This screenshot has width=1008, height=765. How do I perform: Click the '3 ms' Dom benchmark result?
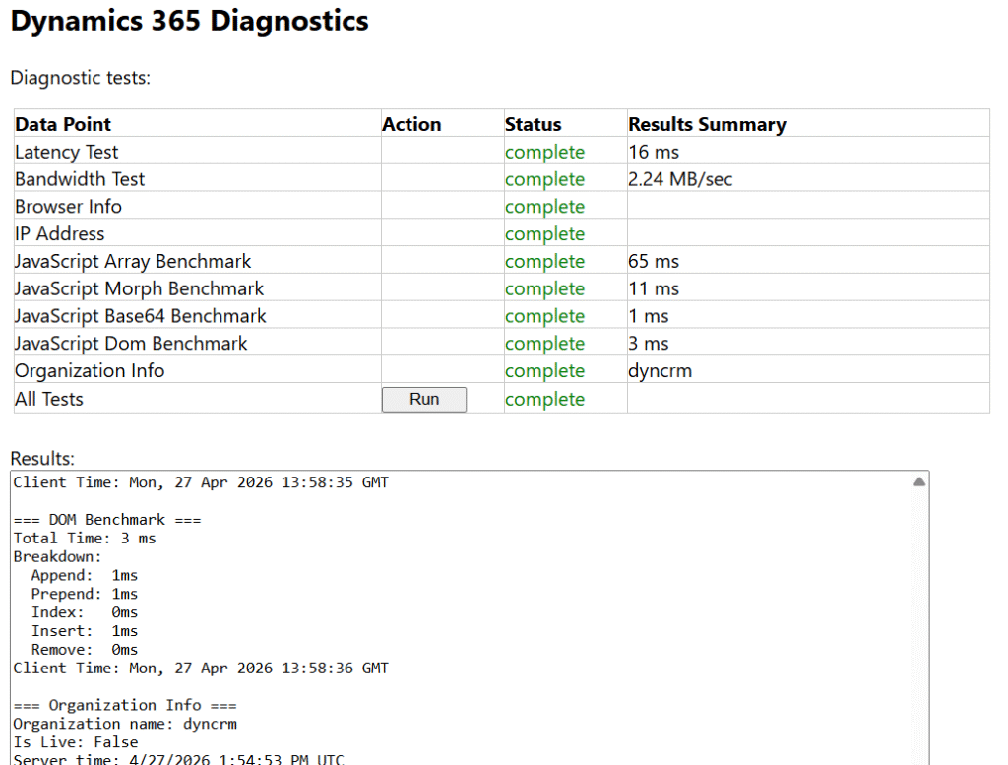(x=649, y=344)
